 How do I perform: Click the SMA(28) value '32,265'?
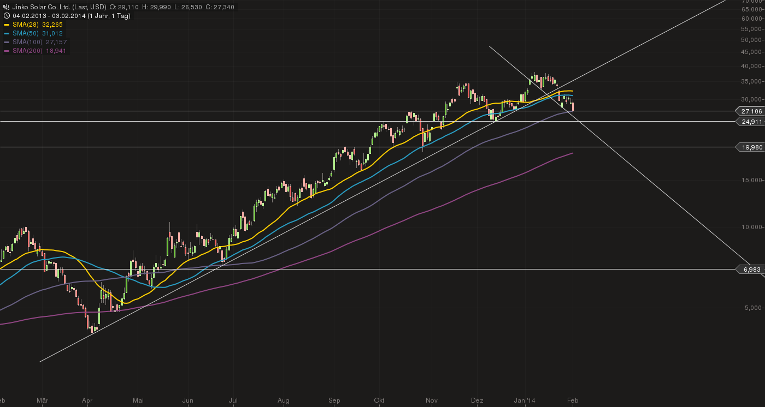pyautogui.click(x=52, y=25)
